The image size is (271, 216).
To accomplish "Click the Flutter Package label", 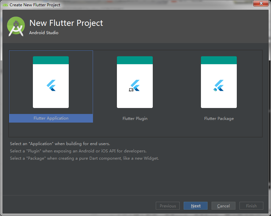I will tap(219, 119).
